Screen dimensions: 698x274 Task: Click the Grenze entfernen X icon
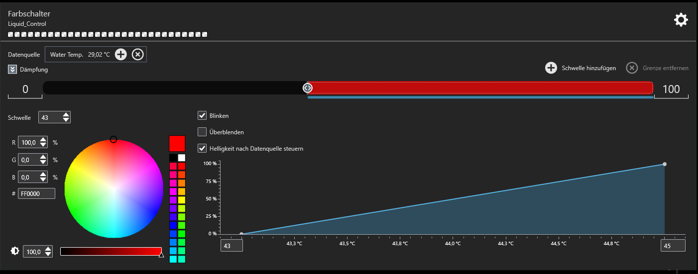[632, 68]
